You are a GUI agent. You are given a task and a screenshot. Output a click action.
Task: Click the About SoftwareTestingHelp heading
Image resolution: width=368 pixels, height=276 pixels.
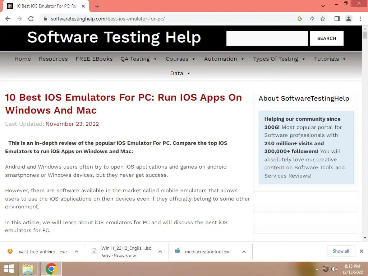304,98
